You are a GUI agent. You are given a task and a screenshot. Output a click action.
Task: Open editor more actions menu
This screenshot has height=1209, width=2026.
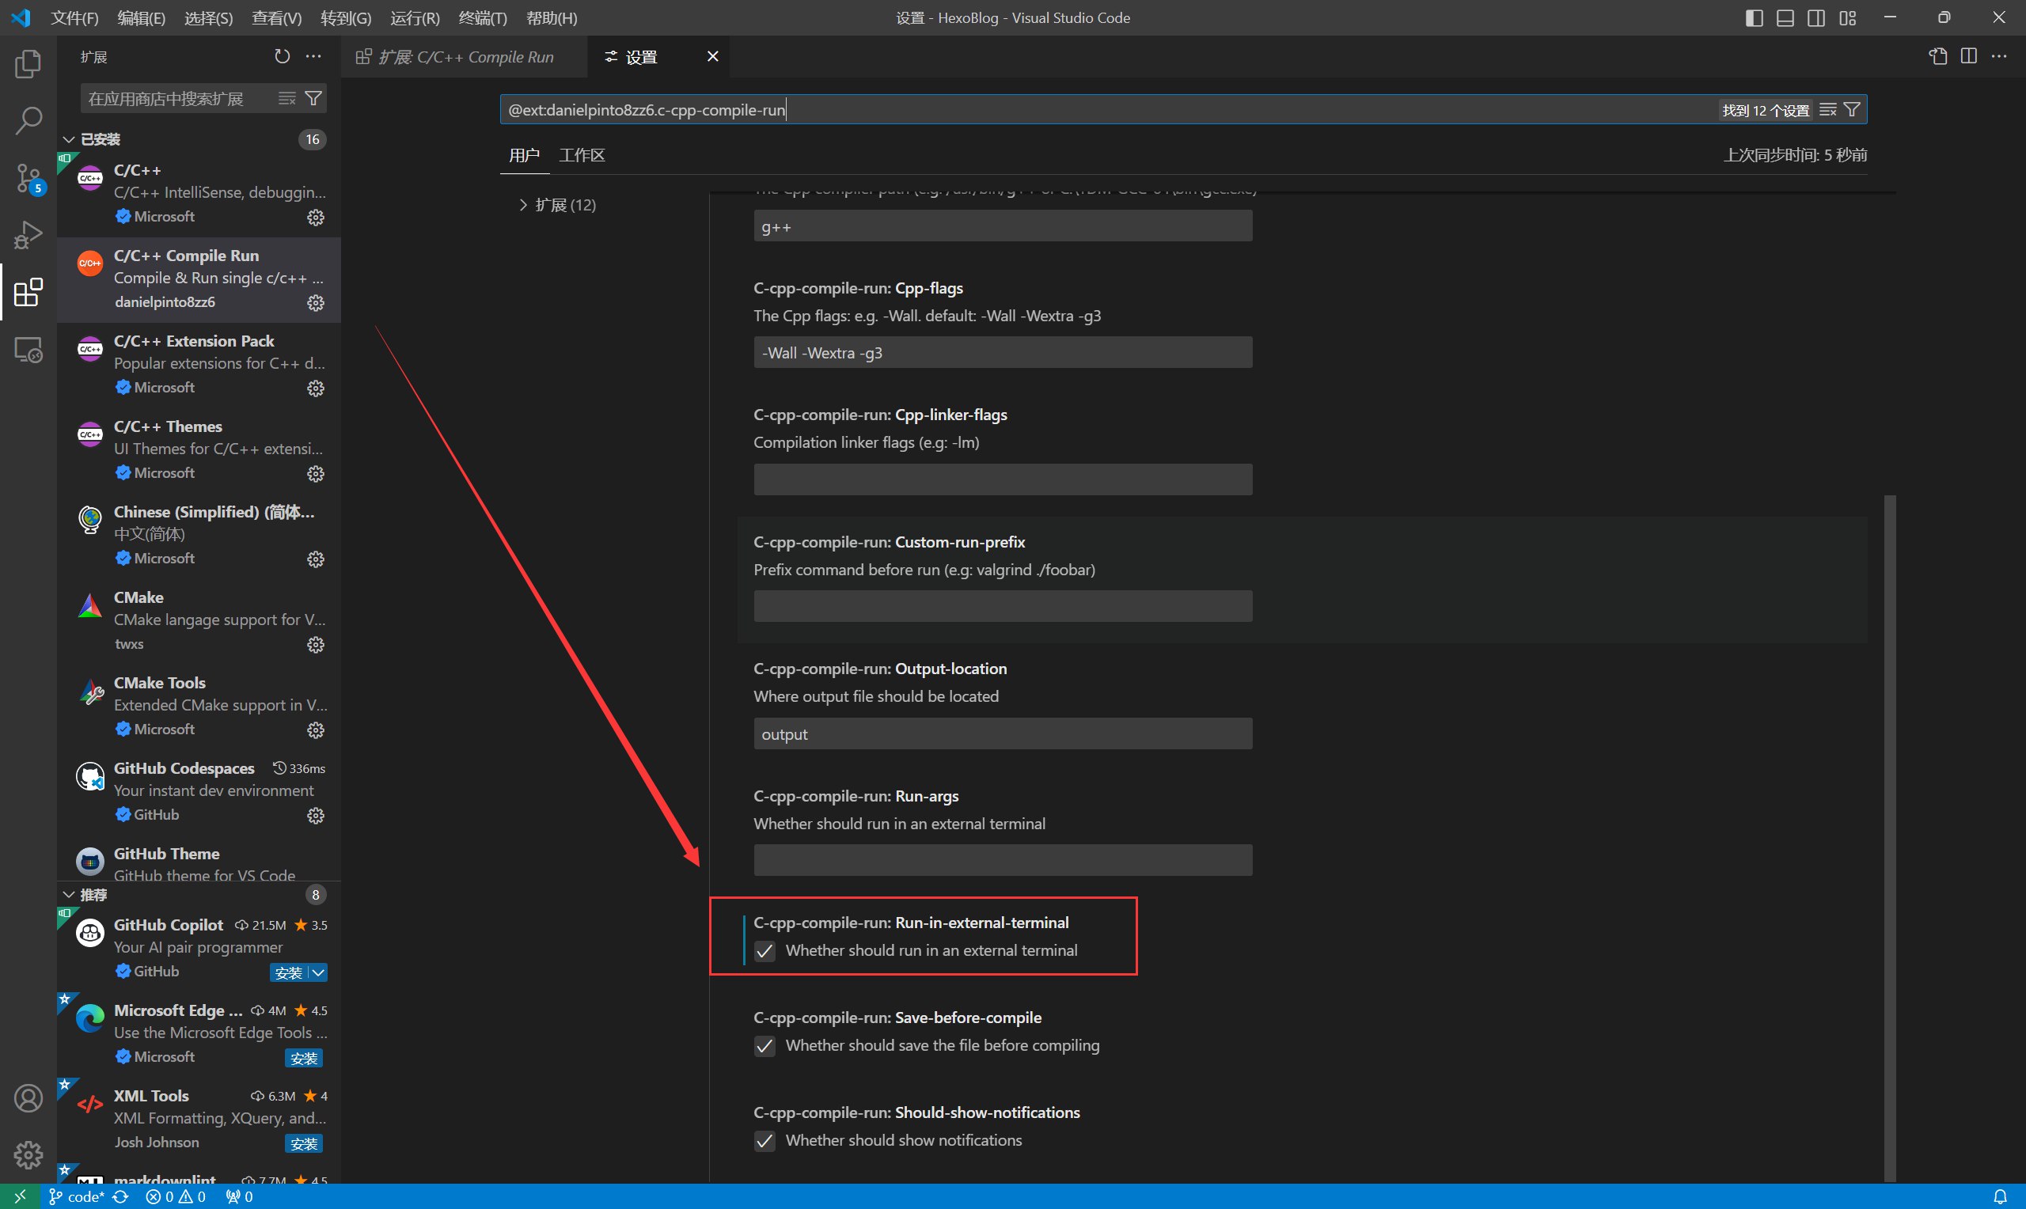click(x=1999, y=56)
